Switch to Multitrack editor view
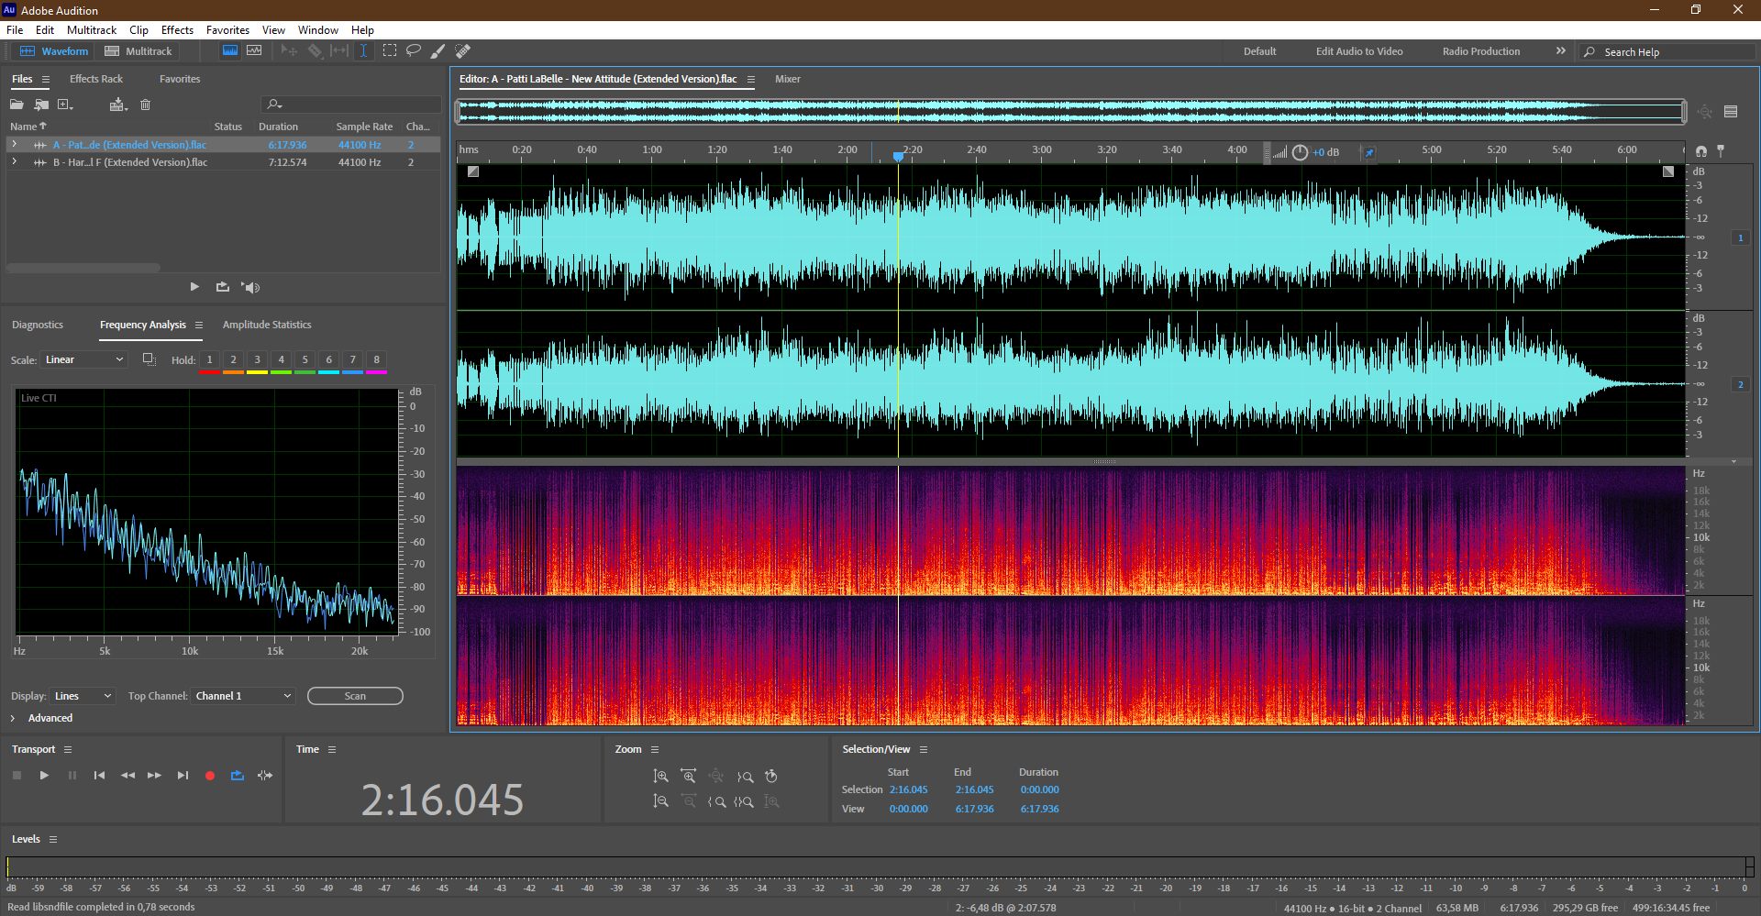1761x916 pixels. (x=138, y=51)
